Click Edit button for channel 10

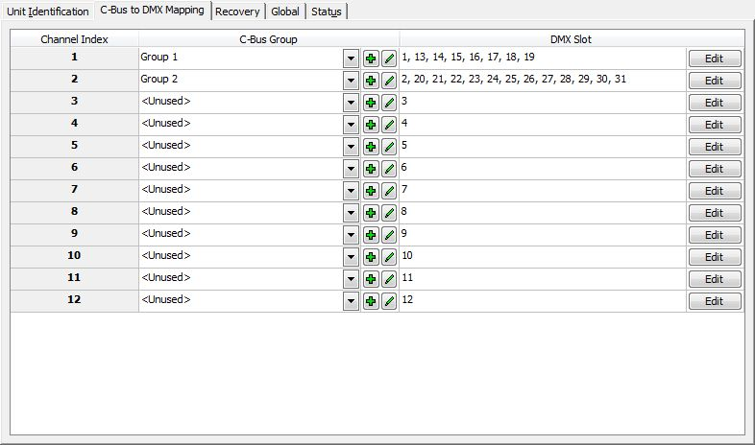[x=715, y=257]
